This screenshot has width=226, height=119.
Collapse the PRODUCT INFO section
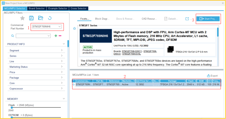click(x=64, y=44)
